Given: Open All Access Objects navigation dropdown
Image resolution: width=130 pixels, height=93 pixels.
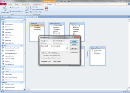Looking at the screenshot, I should (22, 17).
